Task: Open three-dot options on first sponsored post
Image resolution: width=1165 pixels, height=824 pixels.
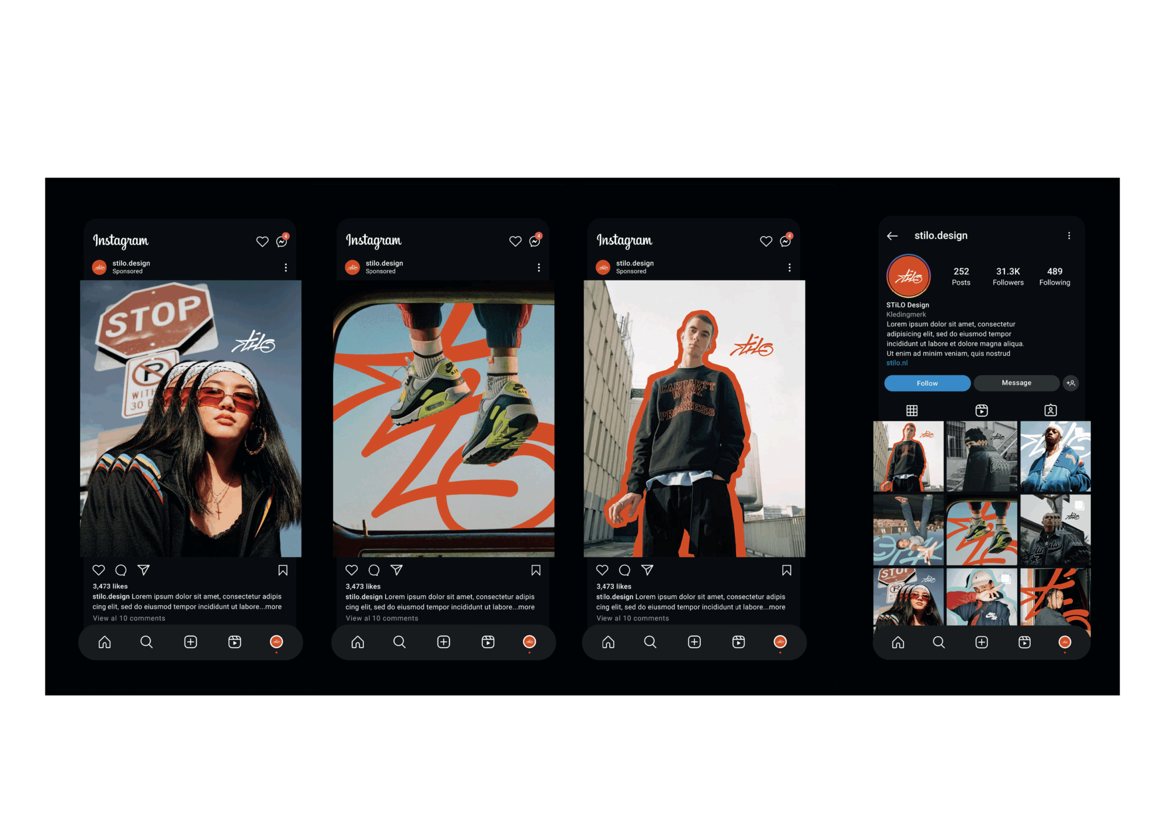Action: click(x=286, y=267)
